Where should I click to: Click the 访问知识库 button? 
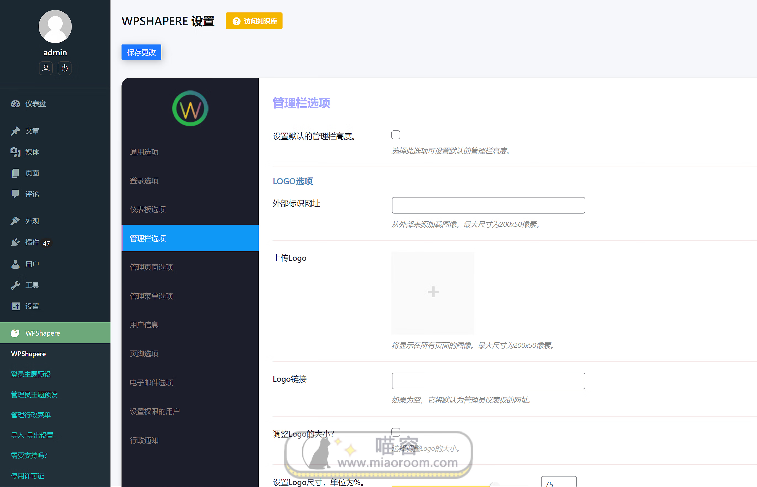(254, 21)
